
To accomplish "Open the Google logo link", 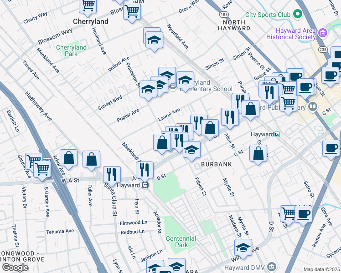I will coord(15,268).
